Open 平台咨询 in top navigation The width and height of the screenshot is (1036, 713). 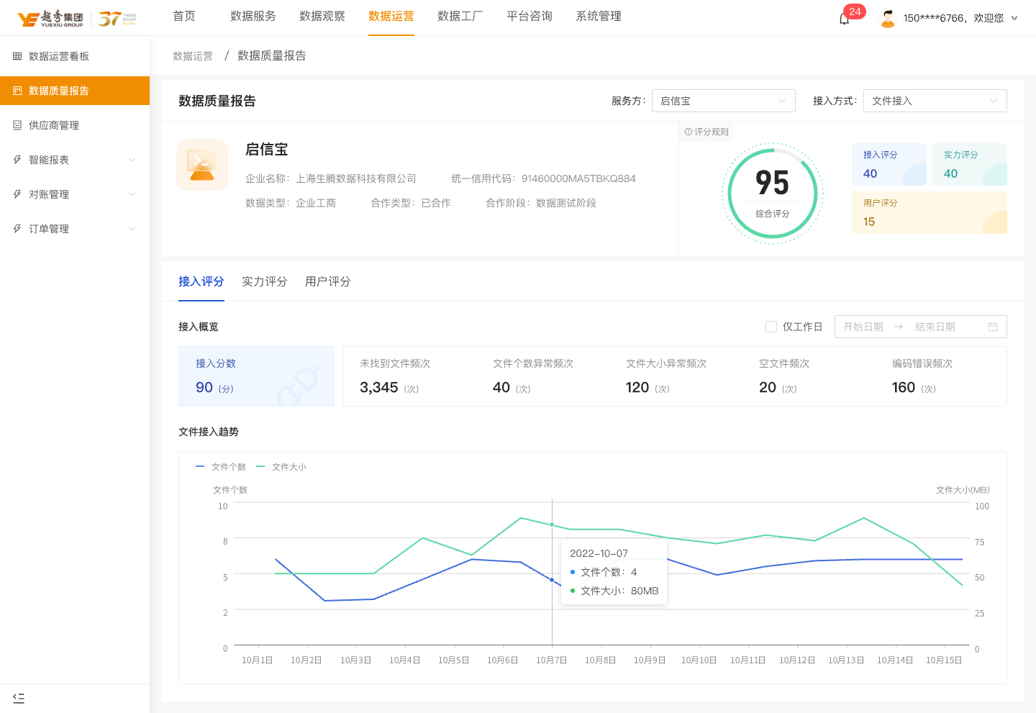(x=530, y=16)
